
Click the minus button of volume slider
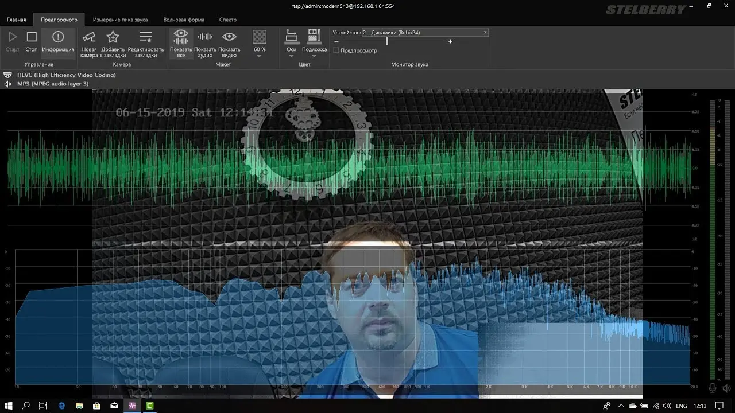point(336,41)
